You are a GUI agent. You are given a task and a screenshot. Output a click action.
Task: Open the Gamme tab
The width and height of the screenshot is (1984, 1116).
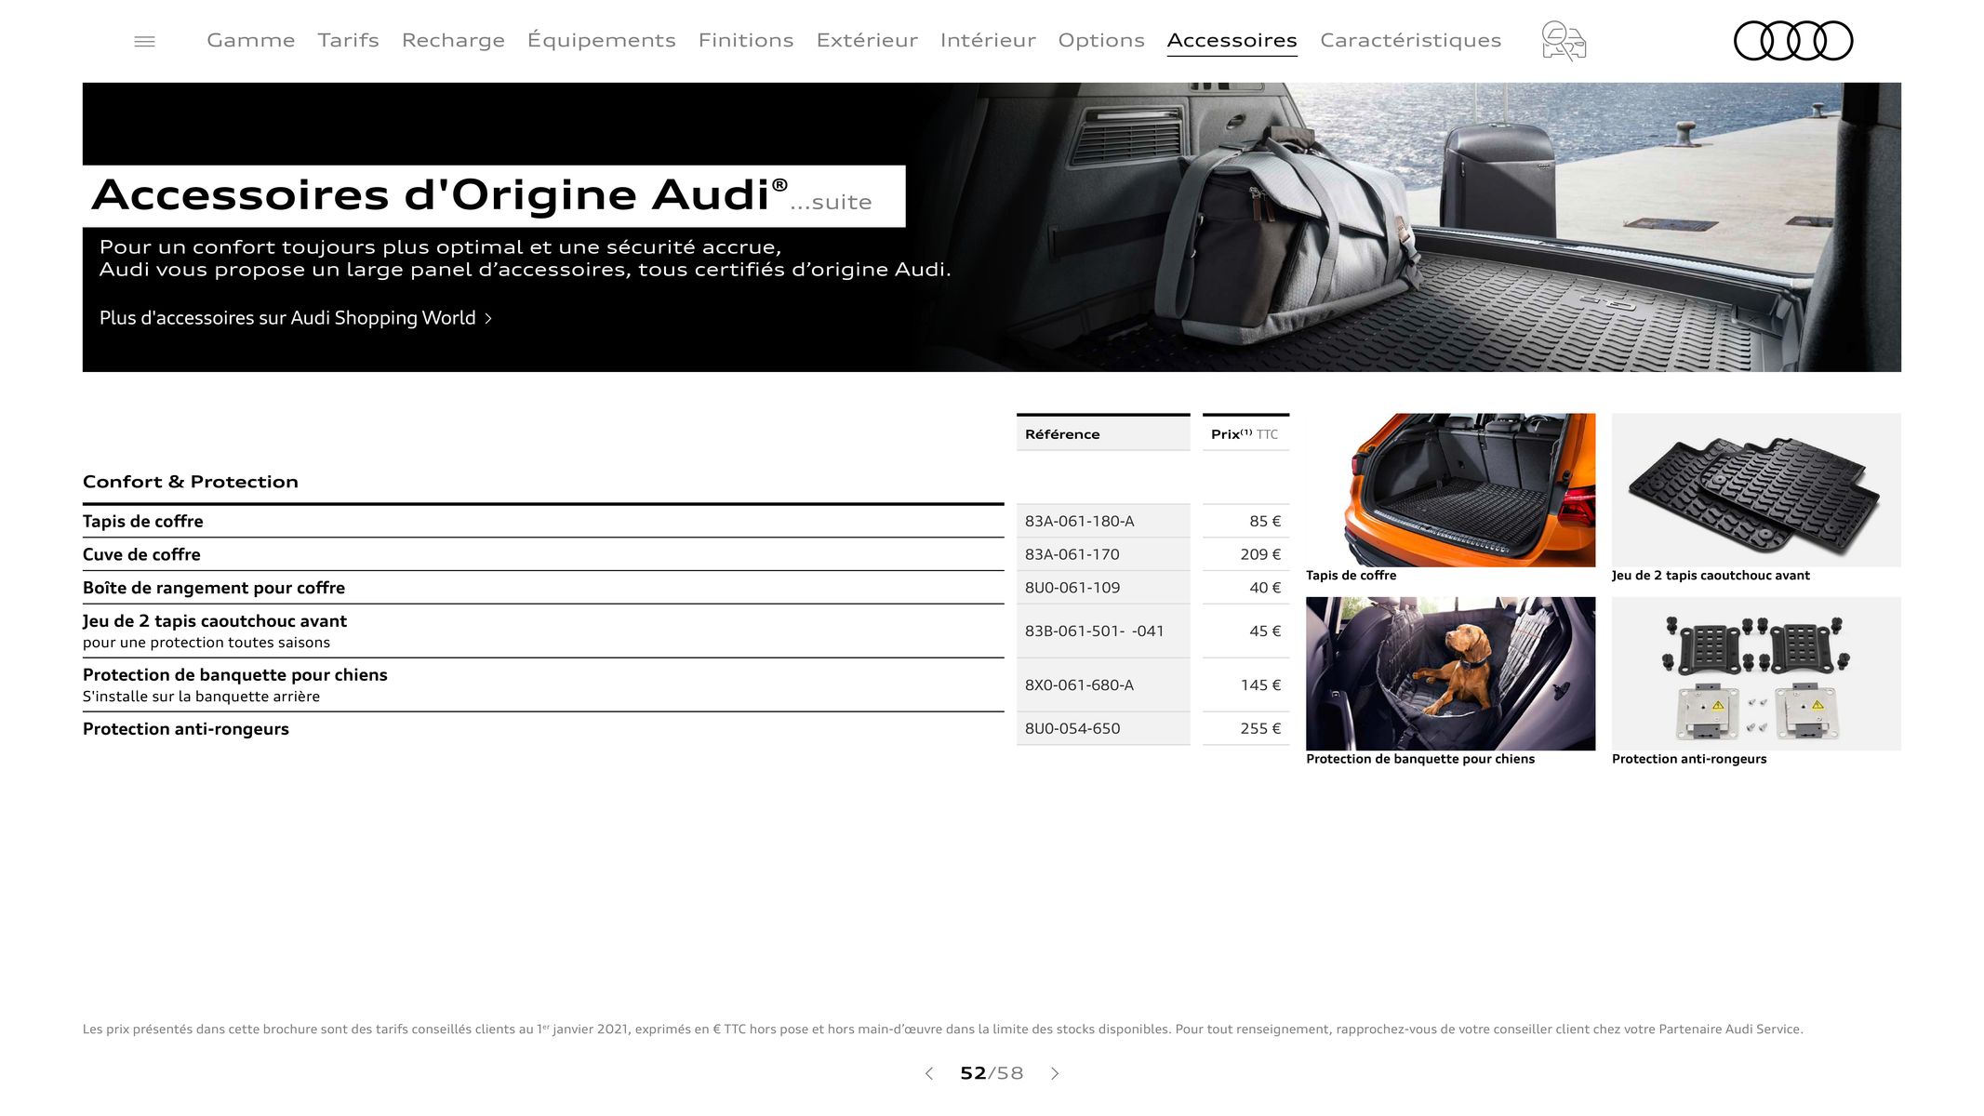click(x=251, y=40)
